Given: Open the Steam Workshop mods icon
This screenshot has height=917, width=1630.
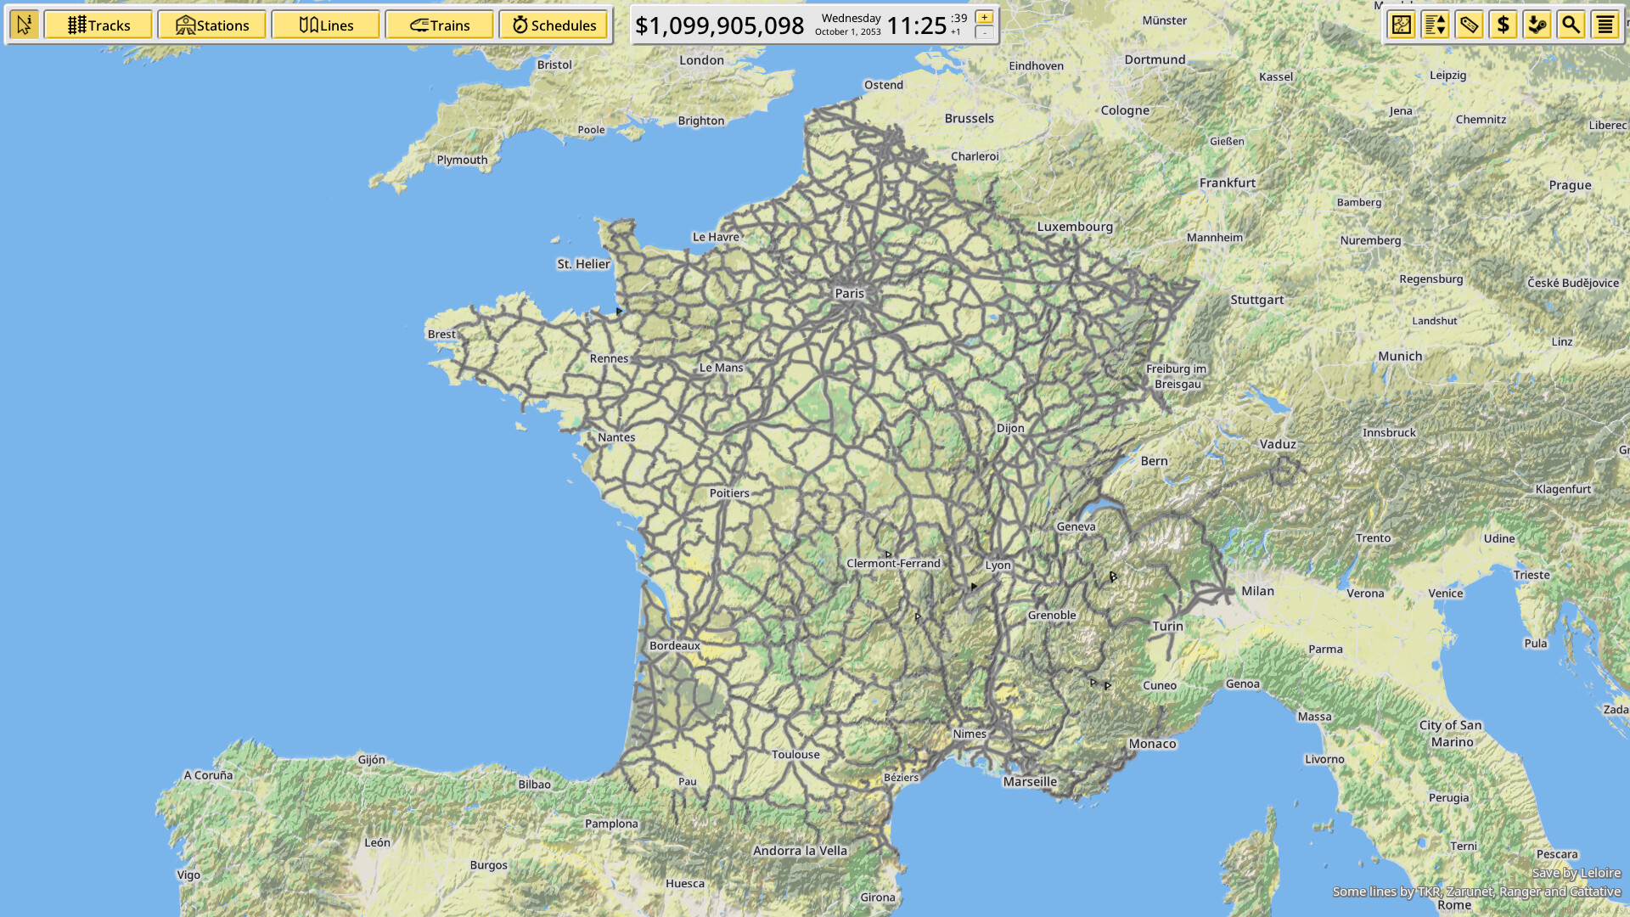Looking at the screenshot, I should pyautogui.click(x=1537, y=25).
